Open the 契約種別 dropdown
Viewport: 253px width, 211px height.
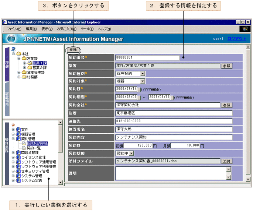click(x=143, y=74)
